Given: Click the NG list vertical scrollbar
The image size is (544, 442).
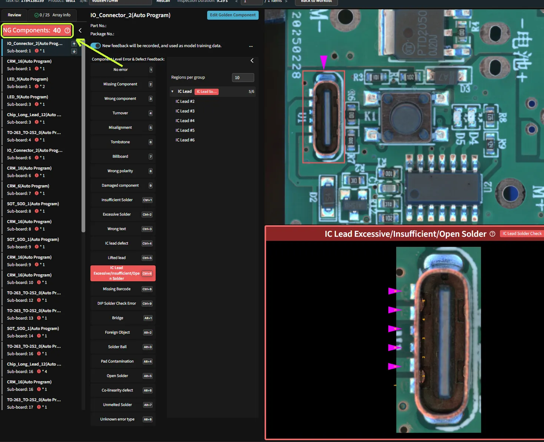Looking at the screenshot, I should coord(83,135).
